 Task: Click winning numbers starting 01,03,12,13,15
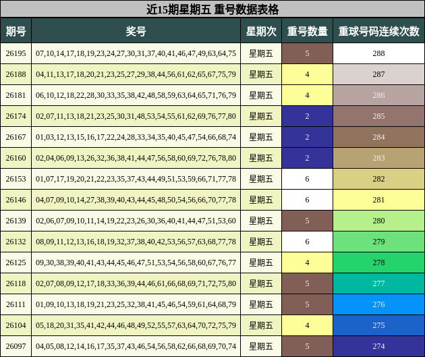point(136,137)
